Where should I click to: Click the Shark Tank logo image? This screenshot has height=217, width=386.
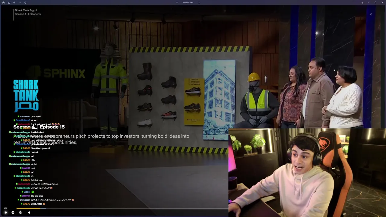tap(26, 95)
